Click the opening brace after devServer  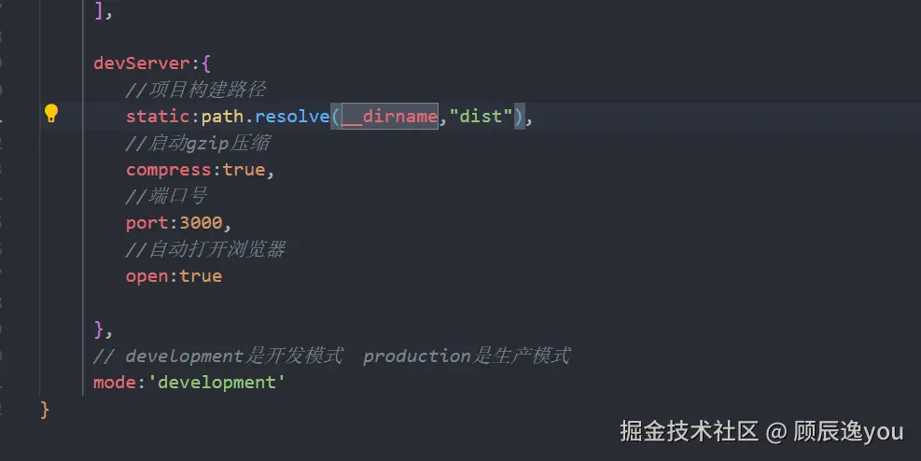[x=205, y=63]
